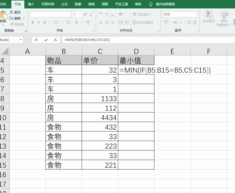Open the 套用表格格式 table format icon
The width and height of the screenshot is (235, 193).
224,14
